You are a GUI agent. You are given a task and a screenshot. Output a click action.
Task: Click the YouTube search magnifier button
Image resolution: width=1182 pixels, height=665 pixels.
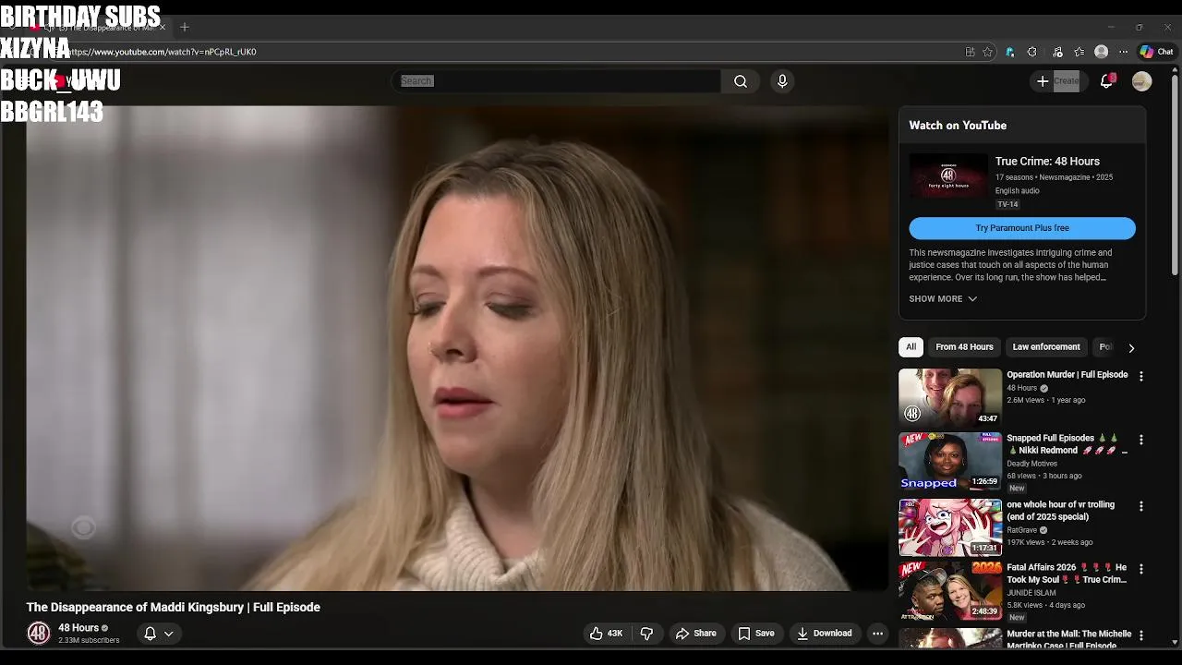pos(741,81)
